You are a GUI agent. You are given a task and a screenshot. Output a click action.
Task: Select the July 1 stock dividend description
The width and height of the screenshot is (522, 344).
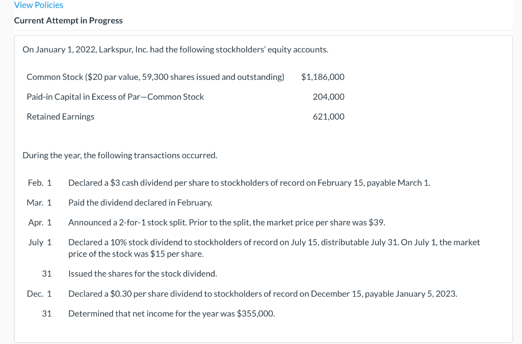tap(274, 247)
